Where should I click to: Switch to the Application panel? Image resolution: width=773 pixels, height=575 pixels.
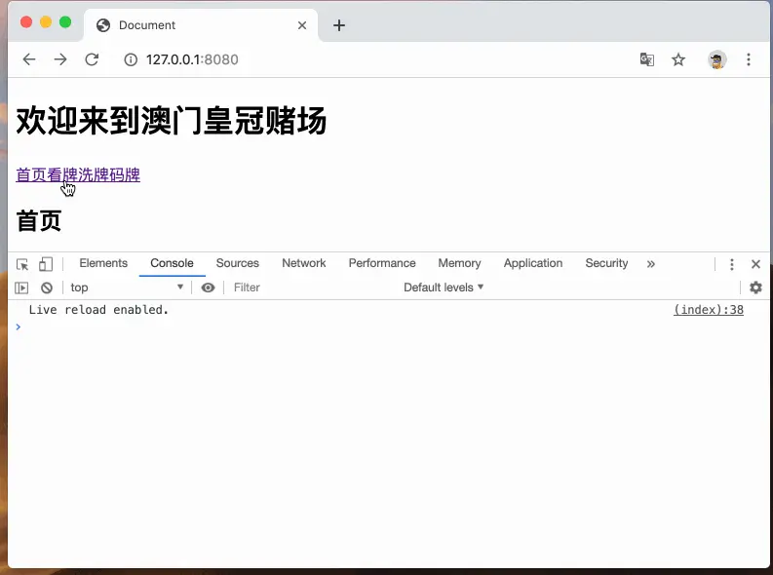[x=533, y=263]
